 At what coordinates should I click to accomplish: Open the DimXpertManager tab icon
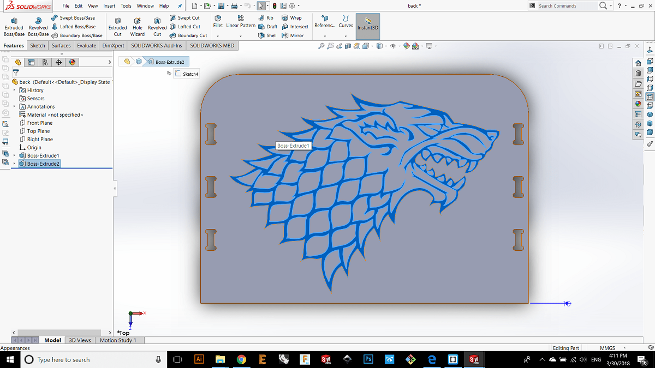point(59,62)
